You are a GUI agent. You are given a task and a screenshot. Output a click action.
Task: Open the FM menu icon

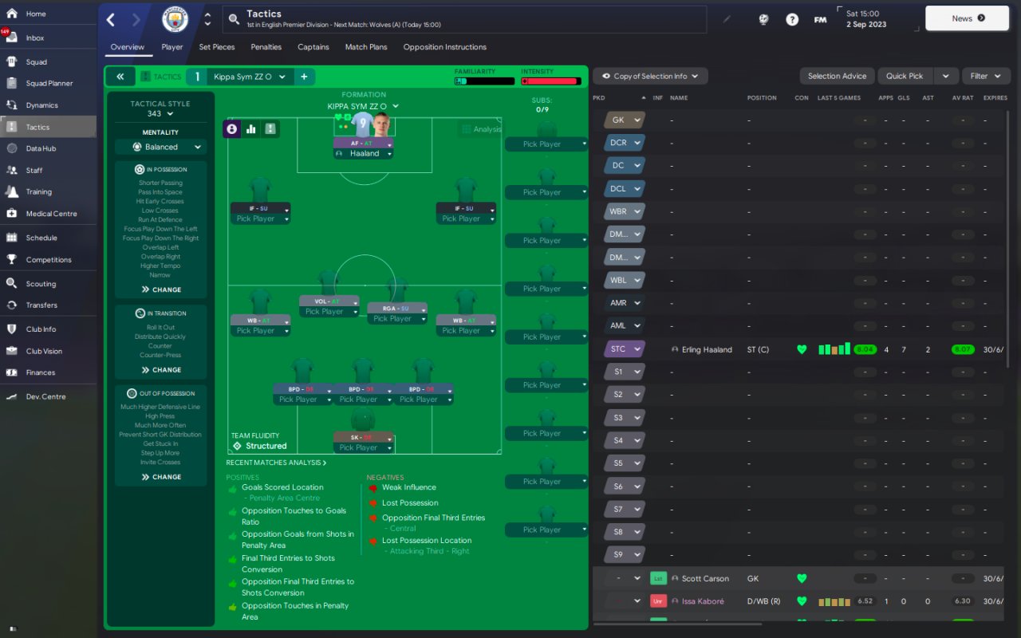[x=820, y=19]
